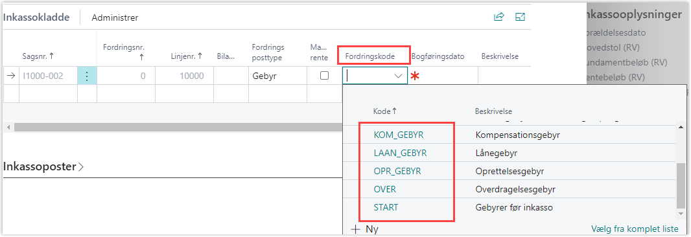Select the KOM_GEBYR code
Viewport: 691px width, 237px height.
tap(399, 135)
